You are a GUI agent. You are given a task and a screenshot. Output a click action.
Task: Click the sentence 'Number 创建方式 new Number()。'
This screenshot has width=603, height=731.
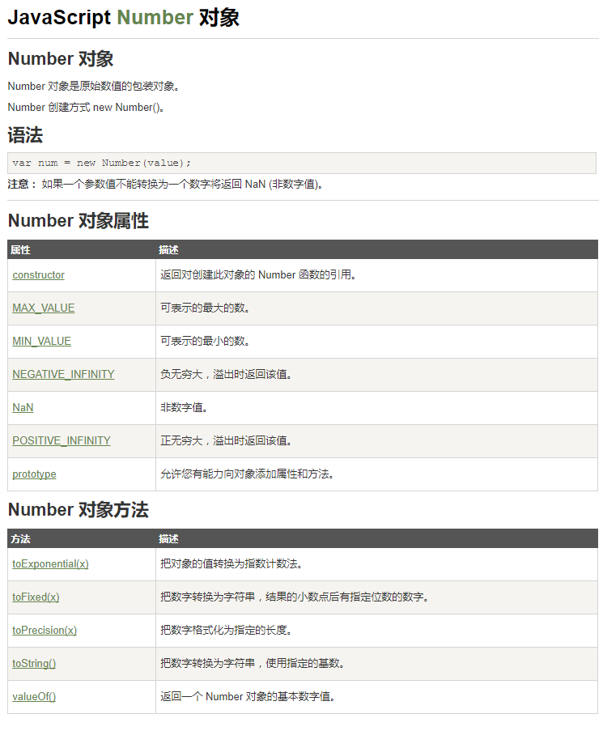point(86,107)
